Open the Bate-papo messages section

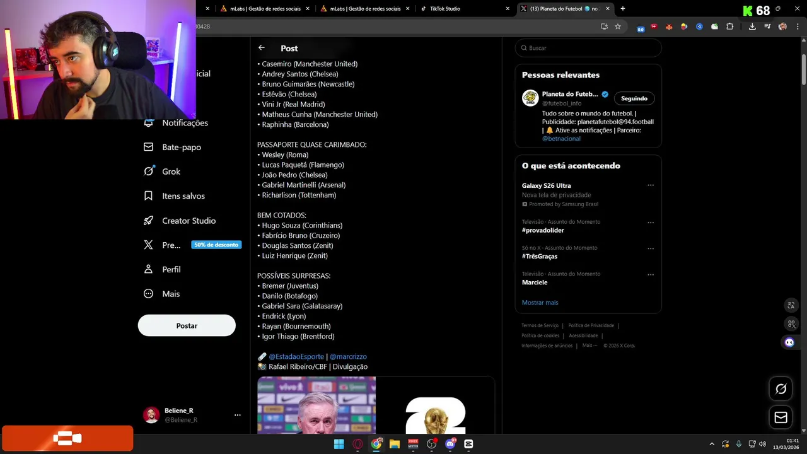tap(172, 147)
